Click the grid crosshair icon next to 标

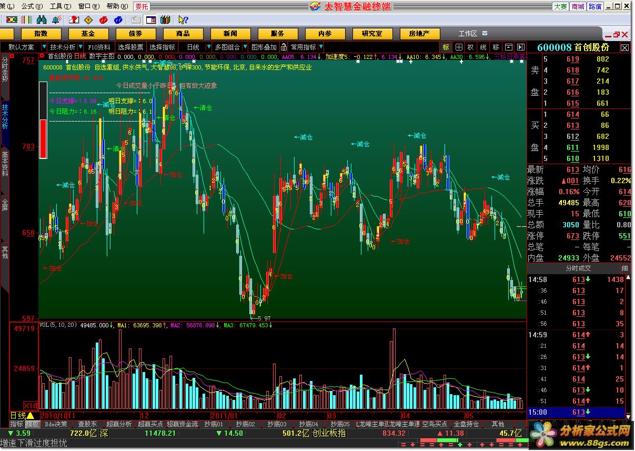[459, 47]
